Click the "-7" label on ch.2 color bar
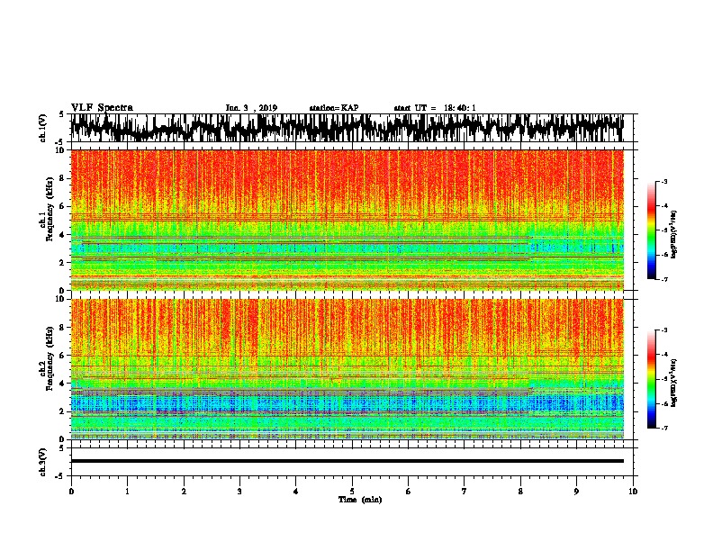This screenshot has height=551, width=713. click(x=664, y=428)
